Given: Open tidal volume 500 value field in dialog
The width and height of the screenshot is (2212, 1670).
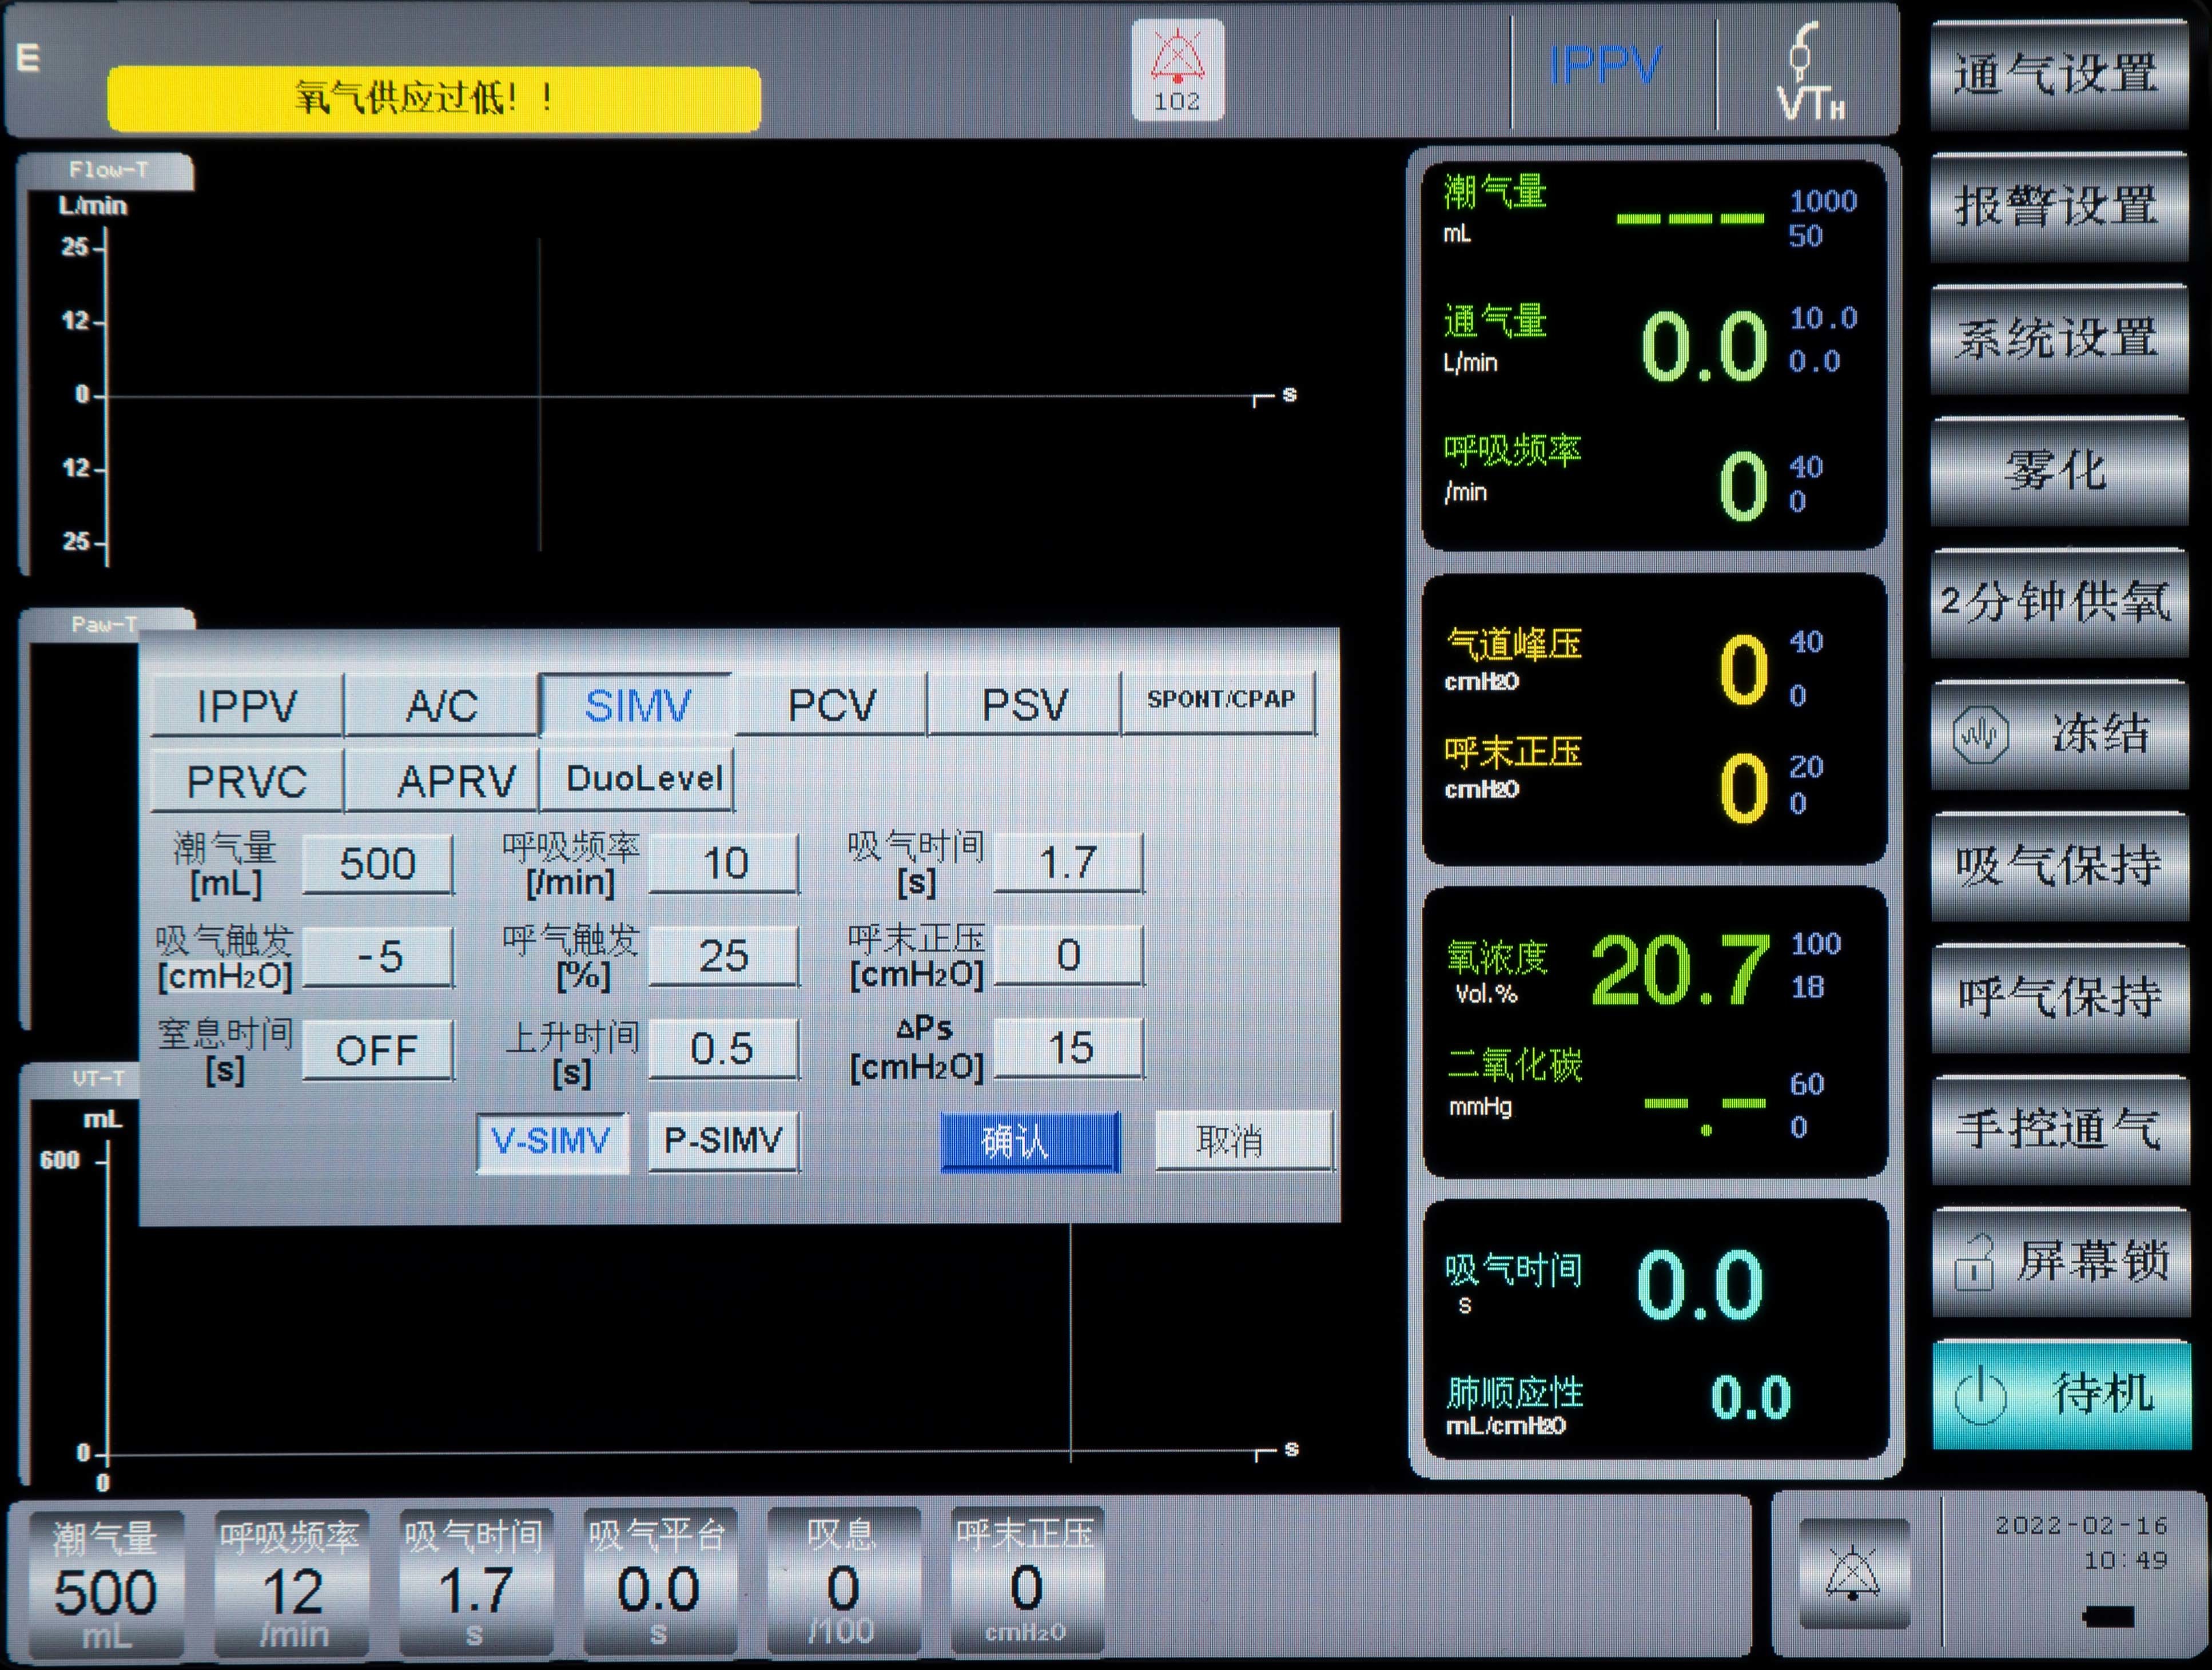Looking at the screenshot, I should [x=377, y=864].
